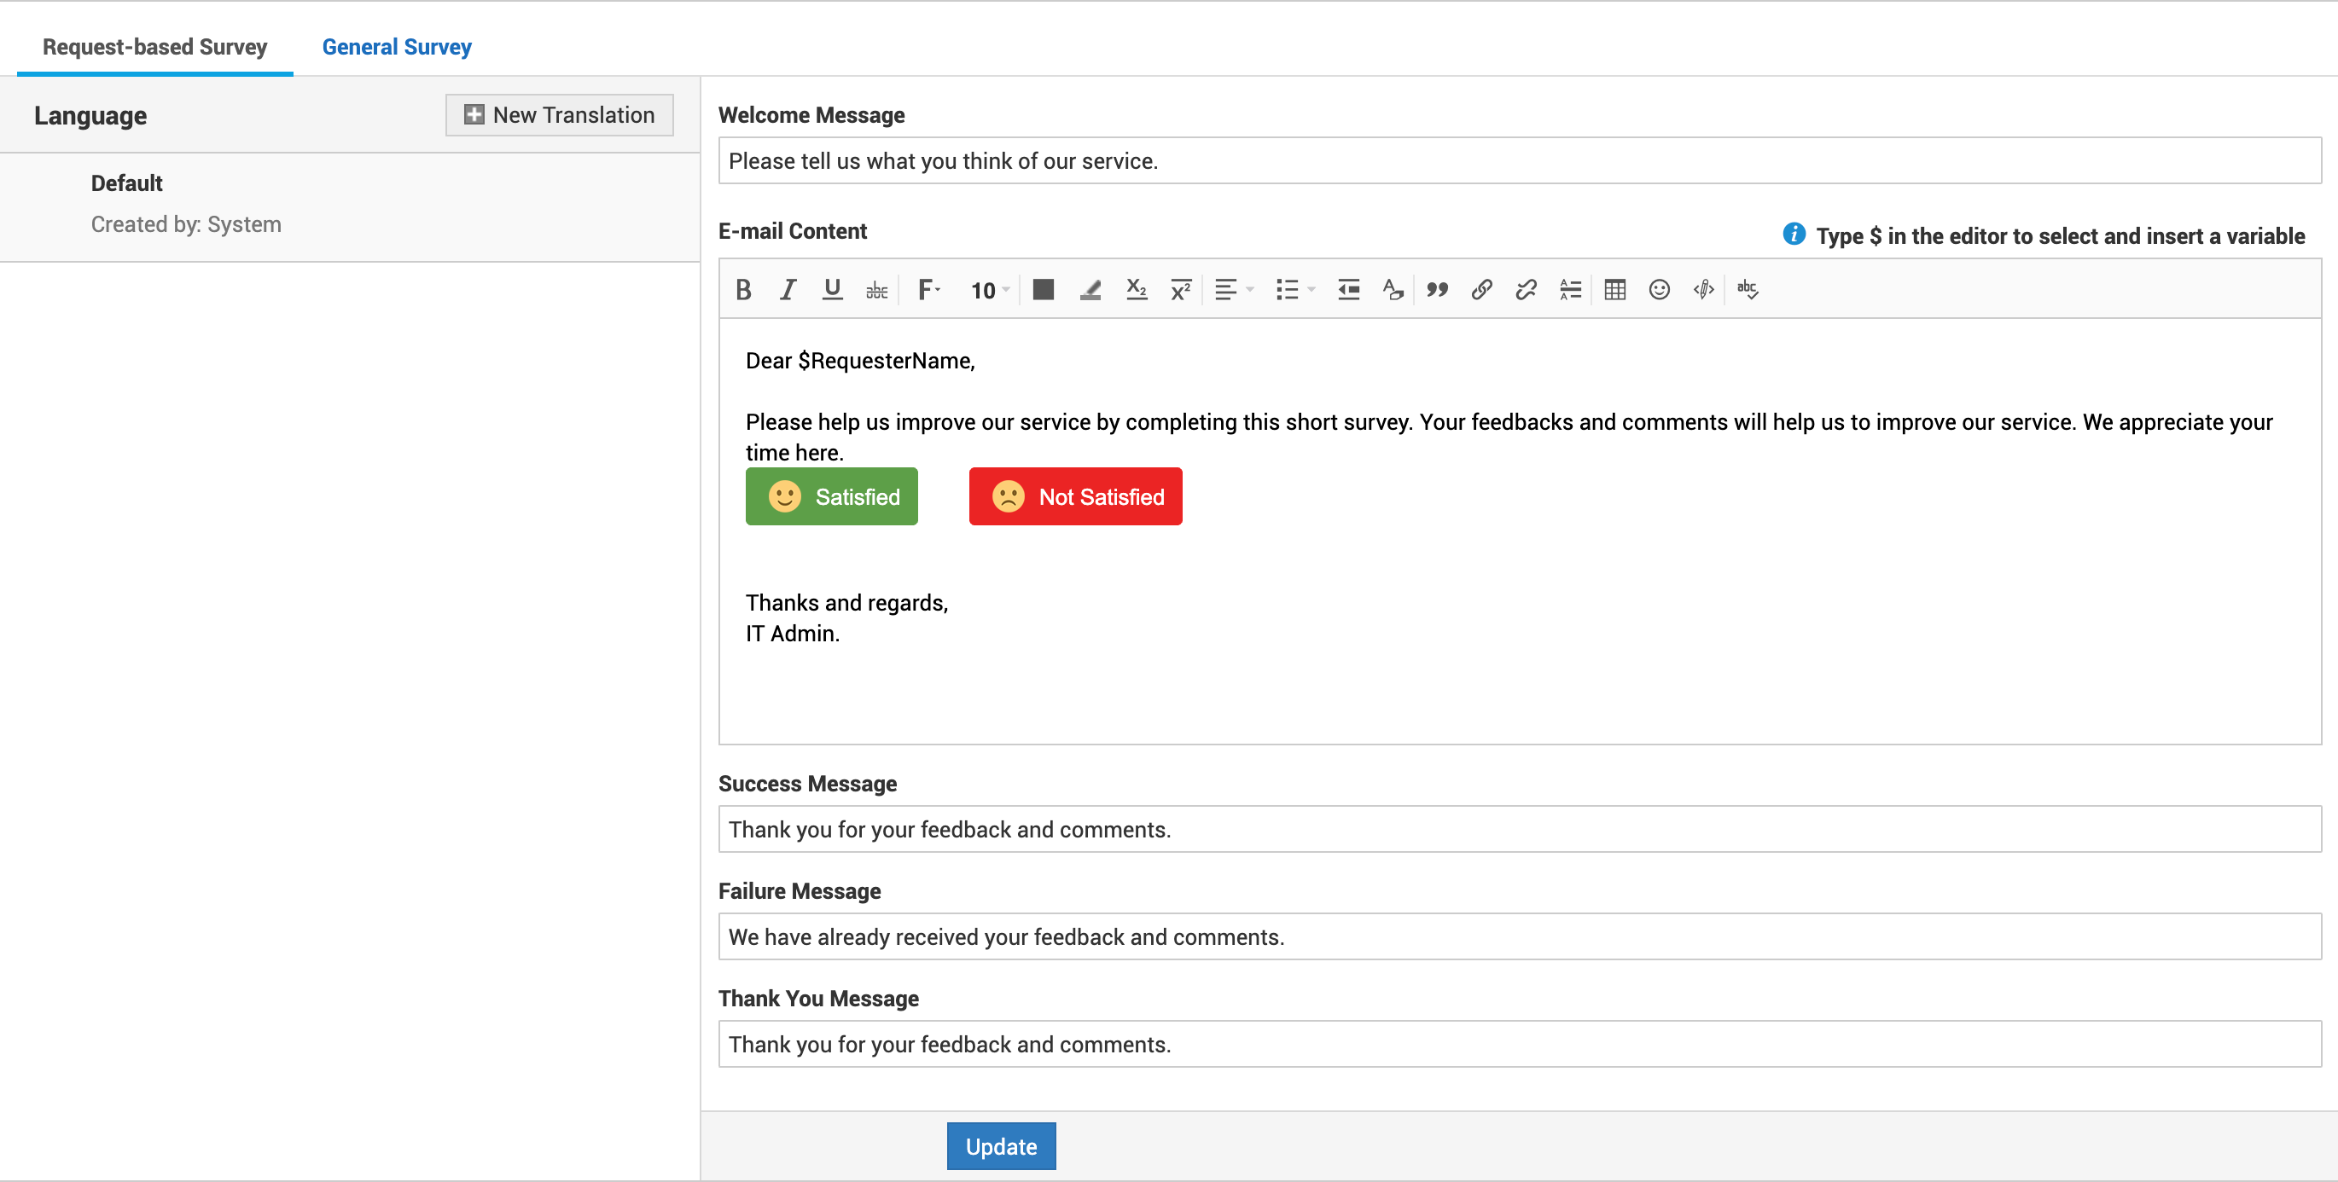Open the font family dropdown
The width and height of the screenshot is (2338, 1182).
[928, 289]
